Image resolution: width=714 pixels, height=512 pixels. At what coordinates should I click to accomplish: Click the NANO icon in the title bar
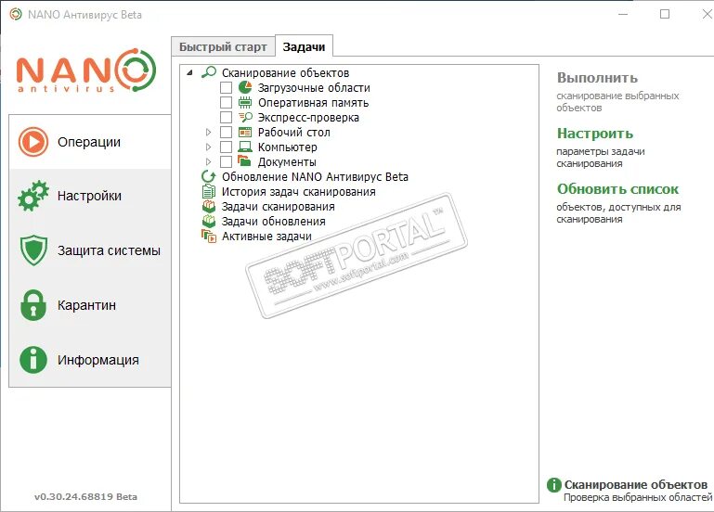point(16,15)
